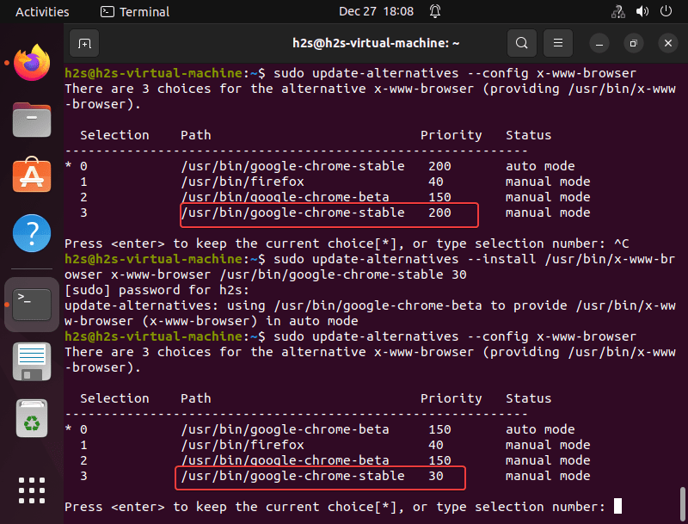Screen dimensions: 688x524
Task: Open Firefox from the dock
Action: point(32,63)
